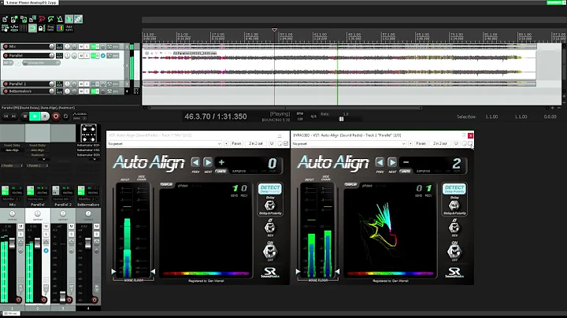
Task: Click DISPLAY button in Parallel Auto-Align plugin
Action: [350, 185]
